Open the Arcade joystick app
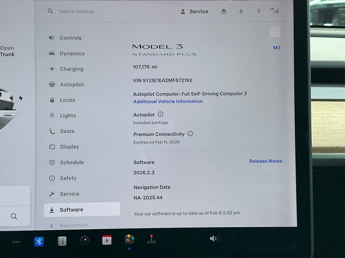This screenshot has height=258, width=345. point(151,239)
